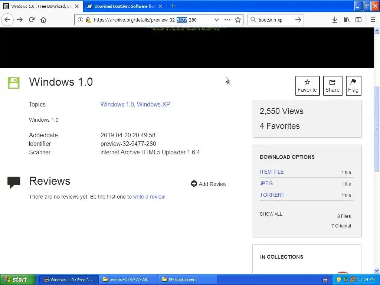
Task: Click the 'Windows 1.0' page title
Action: click(61, 82)
